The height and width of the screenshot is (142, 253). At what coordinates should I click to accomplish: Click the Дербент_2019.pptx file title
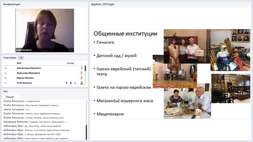pyautogui.click(x=103, y=4)
